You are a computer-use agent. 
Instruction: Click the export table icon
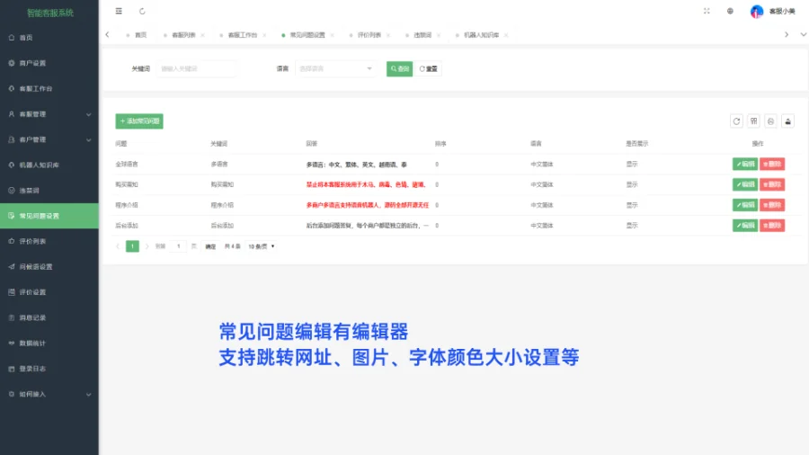(787, 121)
